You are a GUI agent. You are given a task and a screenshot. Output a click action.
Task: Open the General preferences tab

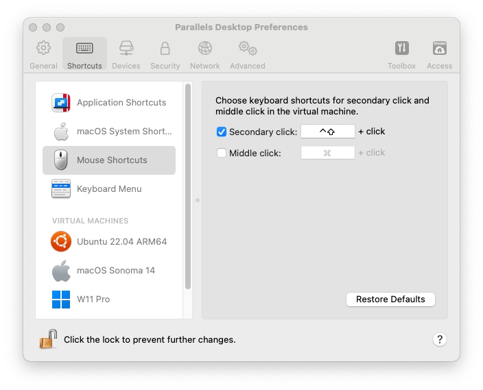coord(43,54)
